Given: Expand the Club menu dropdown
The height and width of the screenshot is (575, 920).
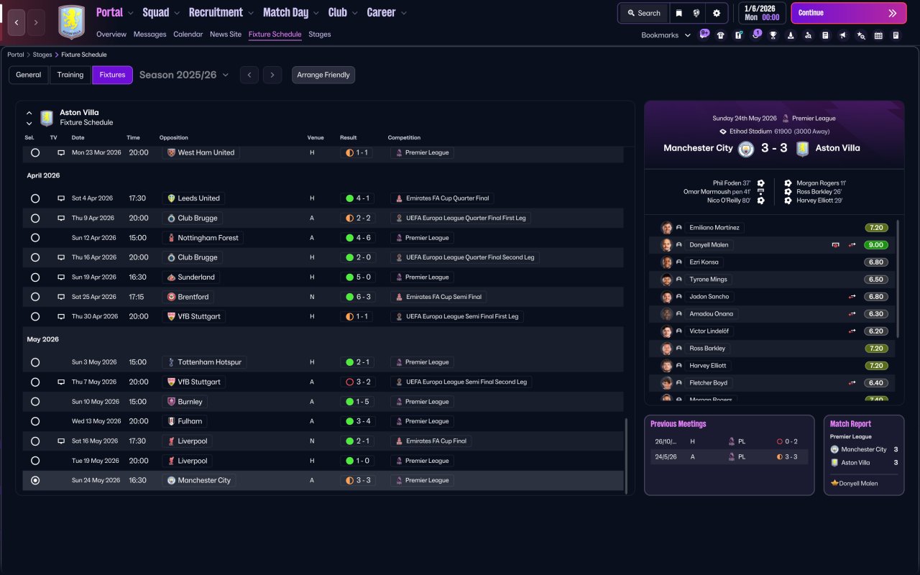Looking at the screenshot, I should pyautogui.click(x=354, y=13).
